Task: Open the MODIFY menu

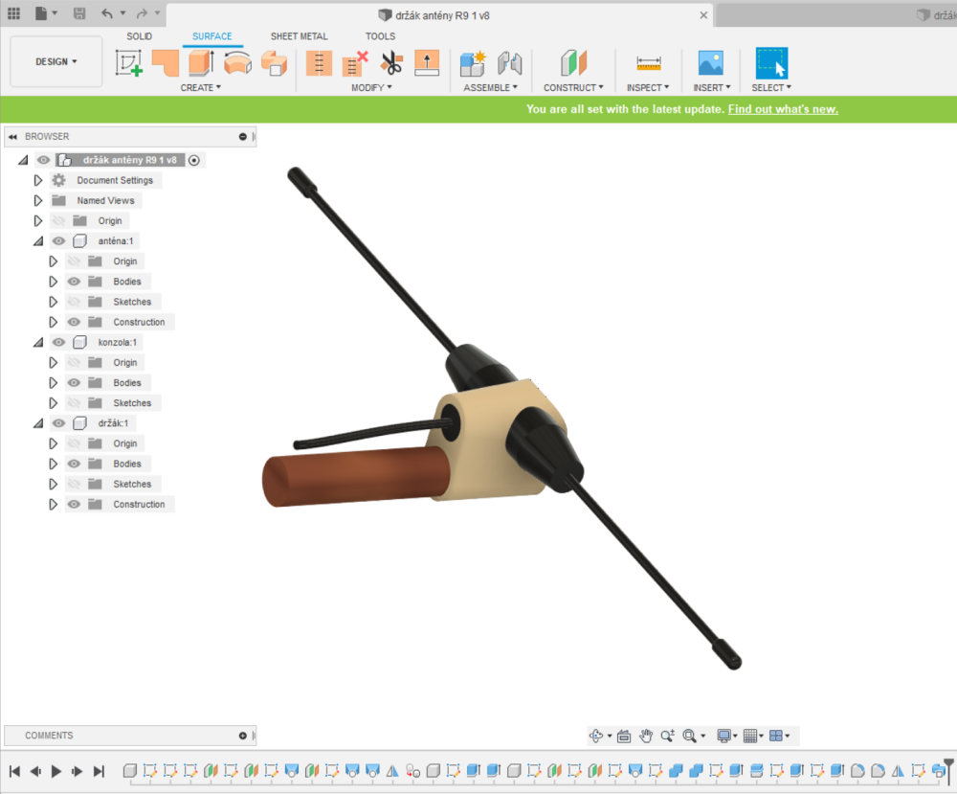Action: 371,88
